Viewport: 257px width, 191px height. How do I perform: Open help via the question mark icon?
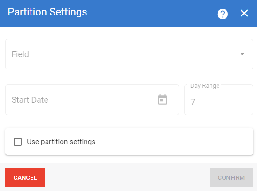coord(222,14)
